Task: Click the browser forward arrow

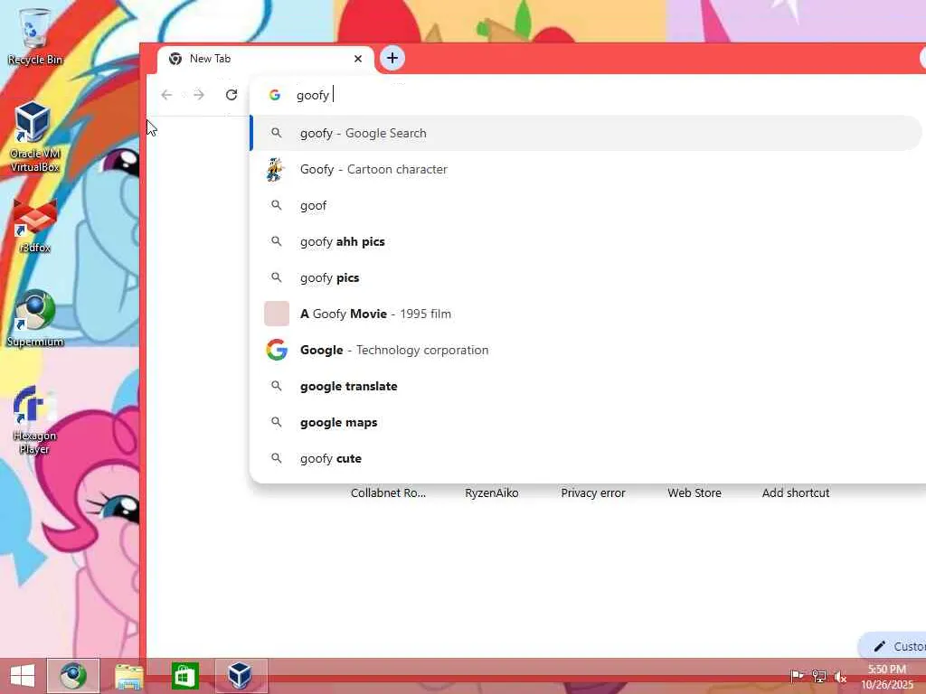Action: (198, 95)
